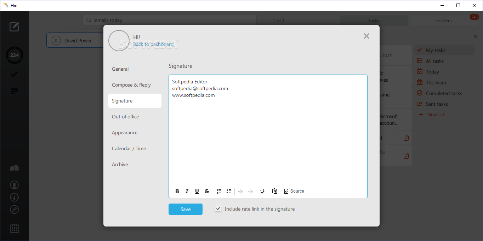The width and height of the screenshot is (483, 241).
Task: Open the 234 inbox counter circle
Action: (x=15, y=55)
